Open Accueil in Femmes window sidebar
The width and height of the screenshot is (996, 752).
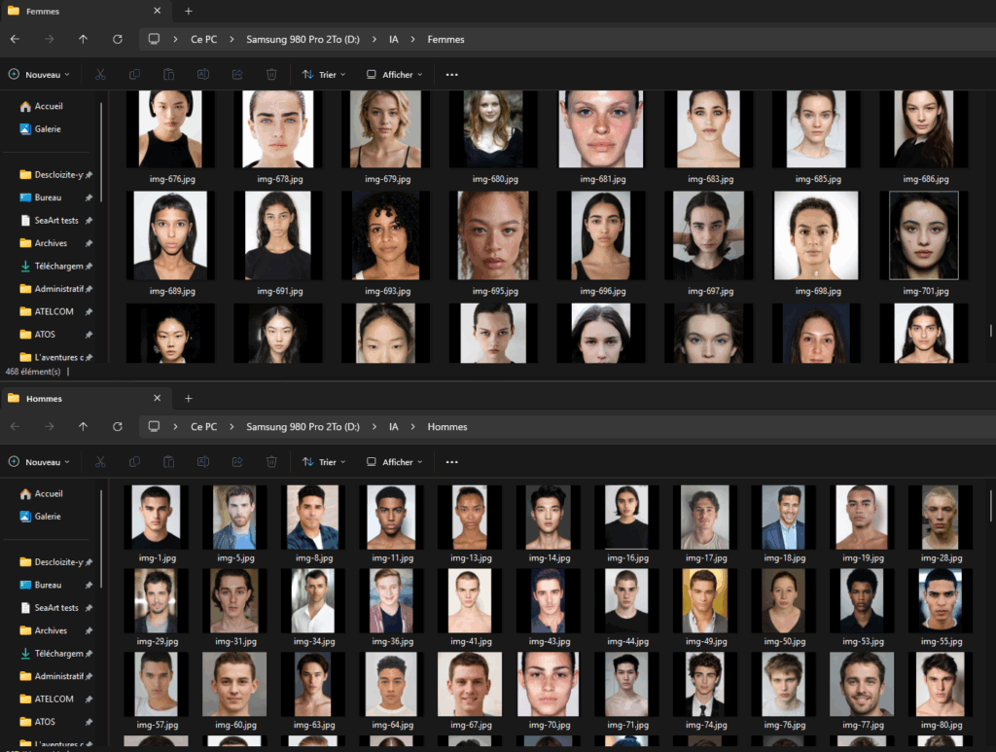(48, 106)
